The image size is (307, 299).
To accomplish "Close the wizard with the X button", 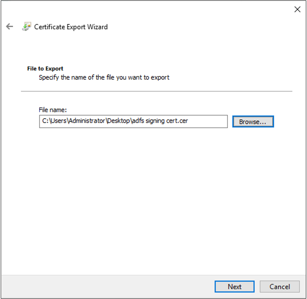I will 297,9.
